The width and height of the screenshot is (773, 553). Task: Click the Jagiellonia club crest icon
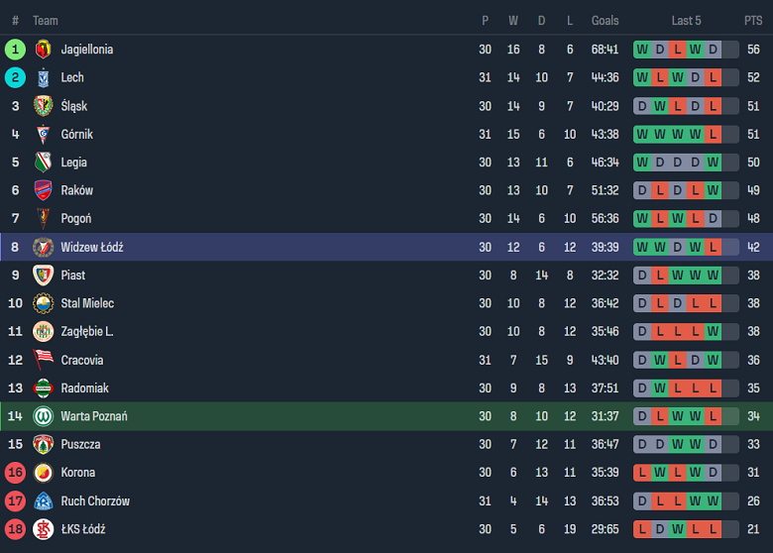(43, 50)
